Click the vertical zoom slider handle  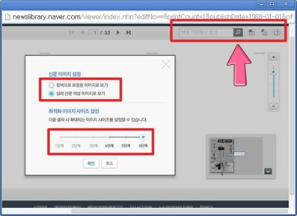tap(273, 72)
